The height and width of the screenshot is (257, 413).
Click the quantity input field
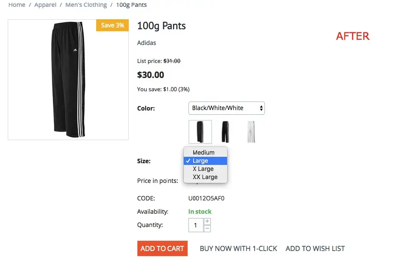click(x=196, y=225)
